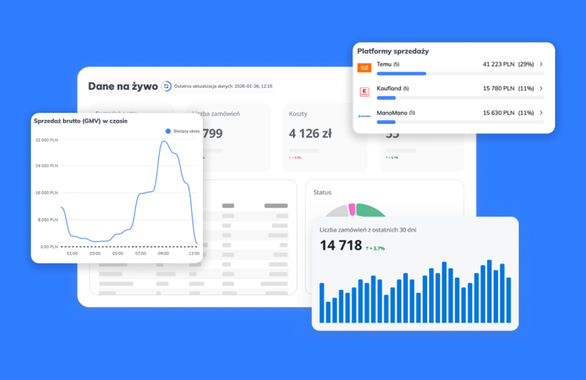Click the ManoMano sales progress bar
Viewport: 586px width, 380px height.
tap(386, 122)
